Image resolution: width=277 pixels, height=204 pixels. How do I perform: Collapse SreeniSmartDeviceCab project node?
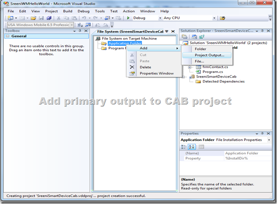click(184, 77)
